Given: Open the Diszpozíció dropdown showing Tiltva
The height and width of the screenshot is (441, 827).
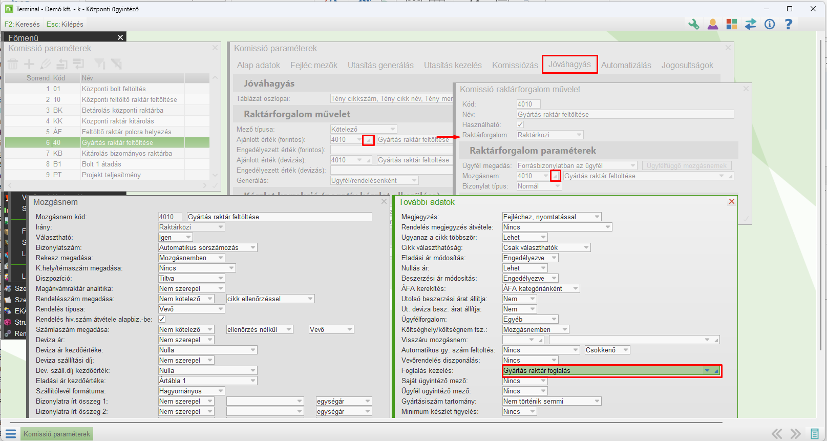Looking at the screenshot, I should coord(192,278).
